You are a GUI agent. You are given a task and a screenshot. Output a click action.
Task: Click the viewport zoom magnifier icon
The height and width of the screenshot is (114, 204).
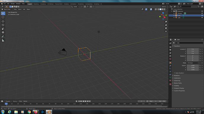pyautogui.click(x=166, y=22)
